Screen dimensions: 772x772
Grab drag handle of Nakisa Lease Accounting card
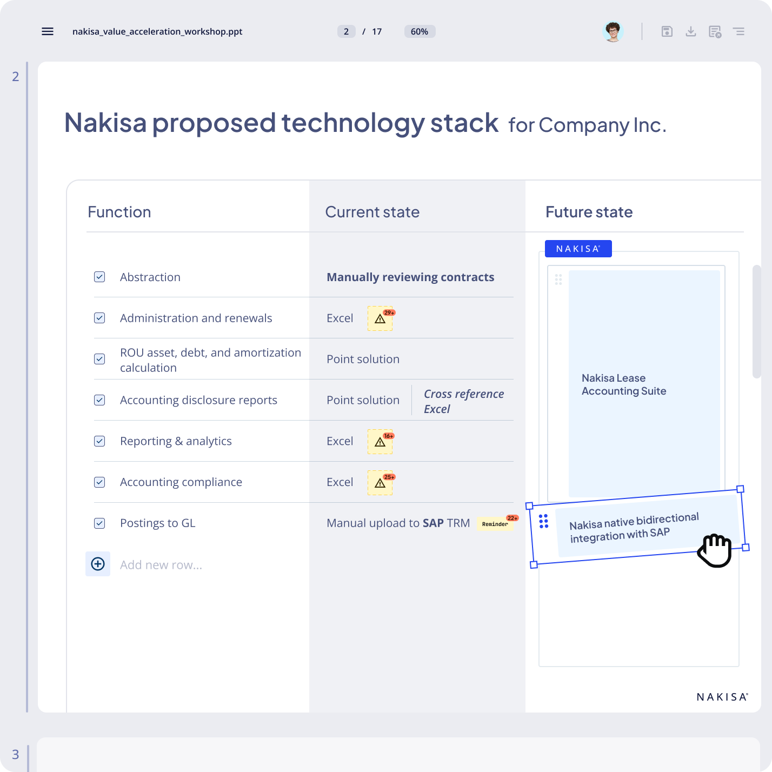click(558, 279)
